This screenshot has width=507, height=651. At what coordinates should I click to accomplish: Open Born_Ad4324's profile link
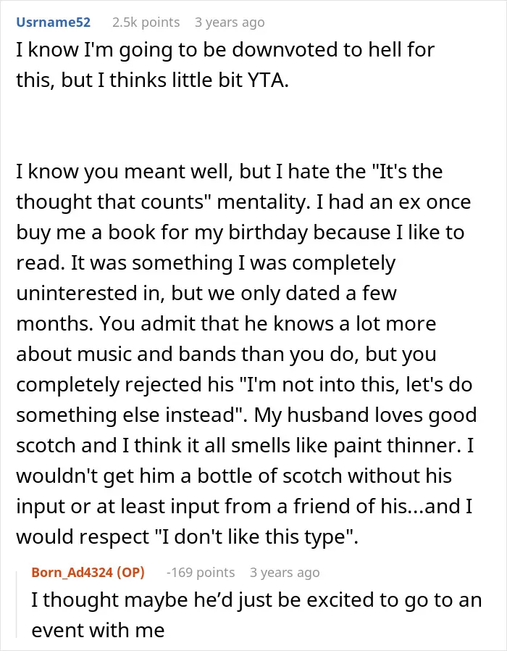(72, 573)
